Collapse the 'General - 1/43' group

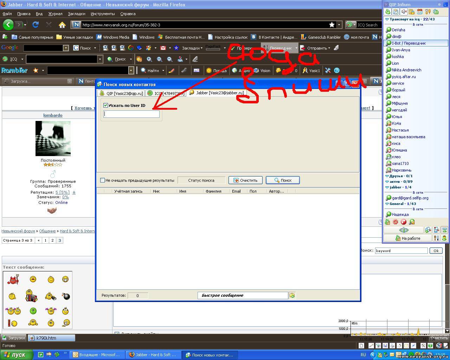click(387, 204)
